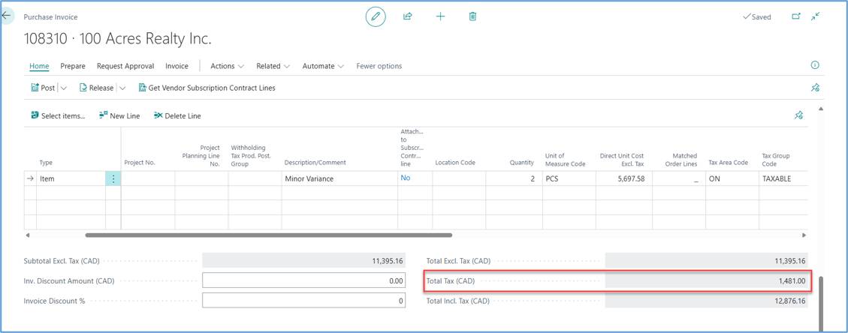
Task: Click the trash delete icon
Action: coord(472,16)
